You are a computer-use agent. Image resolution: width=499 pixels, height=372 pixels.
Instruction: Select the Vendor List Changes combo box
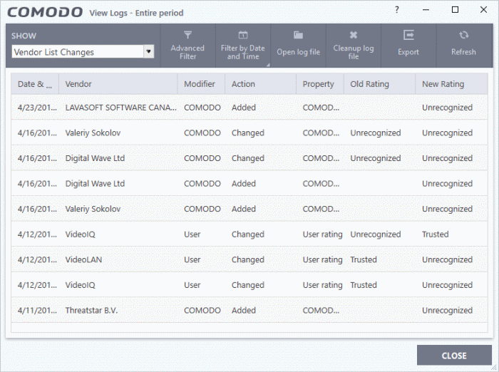click(x=83, y=51)
